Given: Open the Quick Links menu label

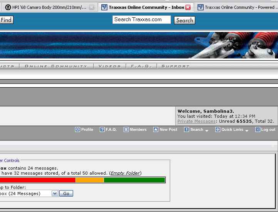Looking at the screenshot, I should [x=232, y=130].
